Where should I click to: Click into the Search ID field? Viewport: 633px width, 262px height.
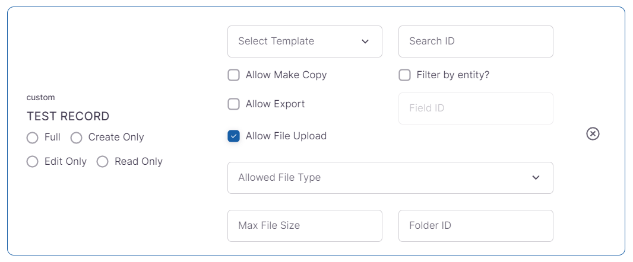click(475, 41)
